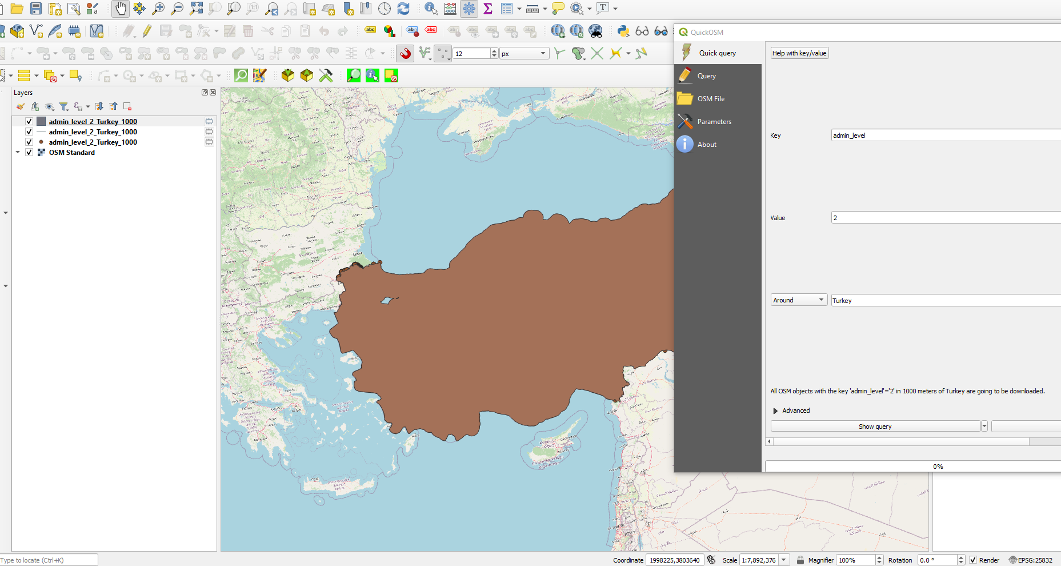This screenshot has height=566, width=1061.
Task: Click the Toggle Editing pencil icon
Action: pos(147,31)
